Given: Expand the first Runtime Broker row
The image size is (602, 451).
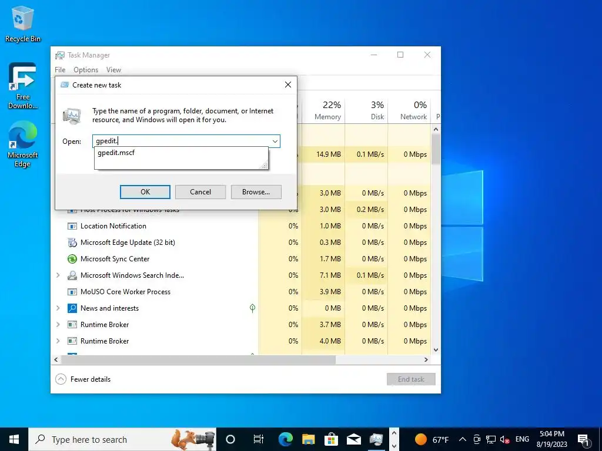Looking at the screenshot, I should [58, 325].
